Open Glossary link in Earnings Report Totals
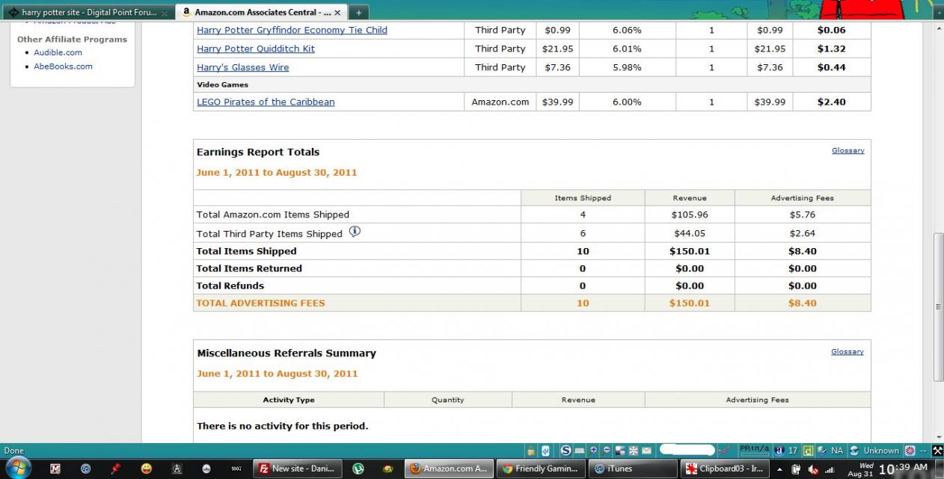This screenshot has width=944, height=479. point(848,150)
